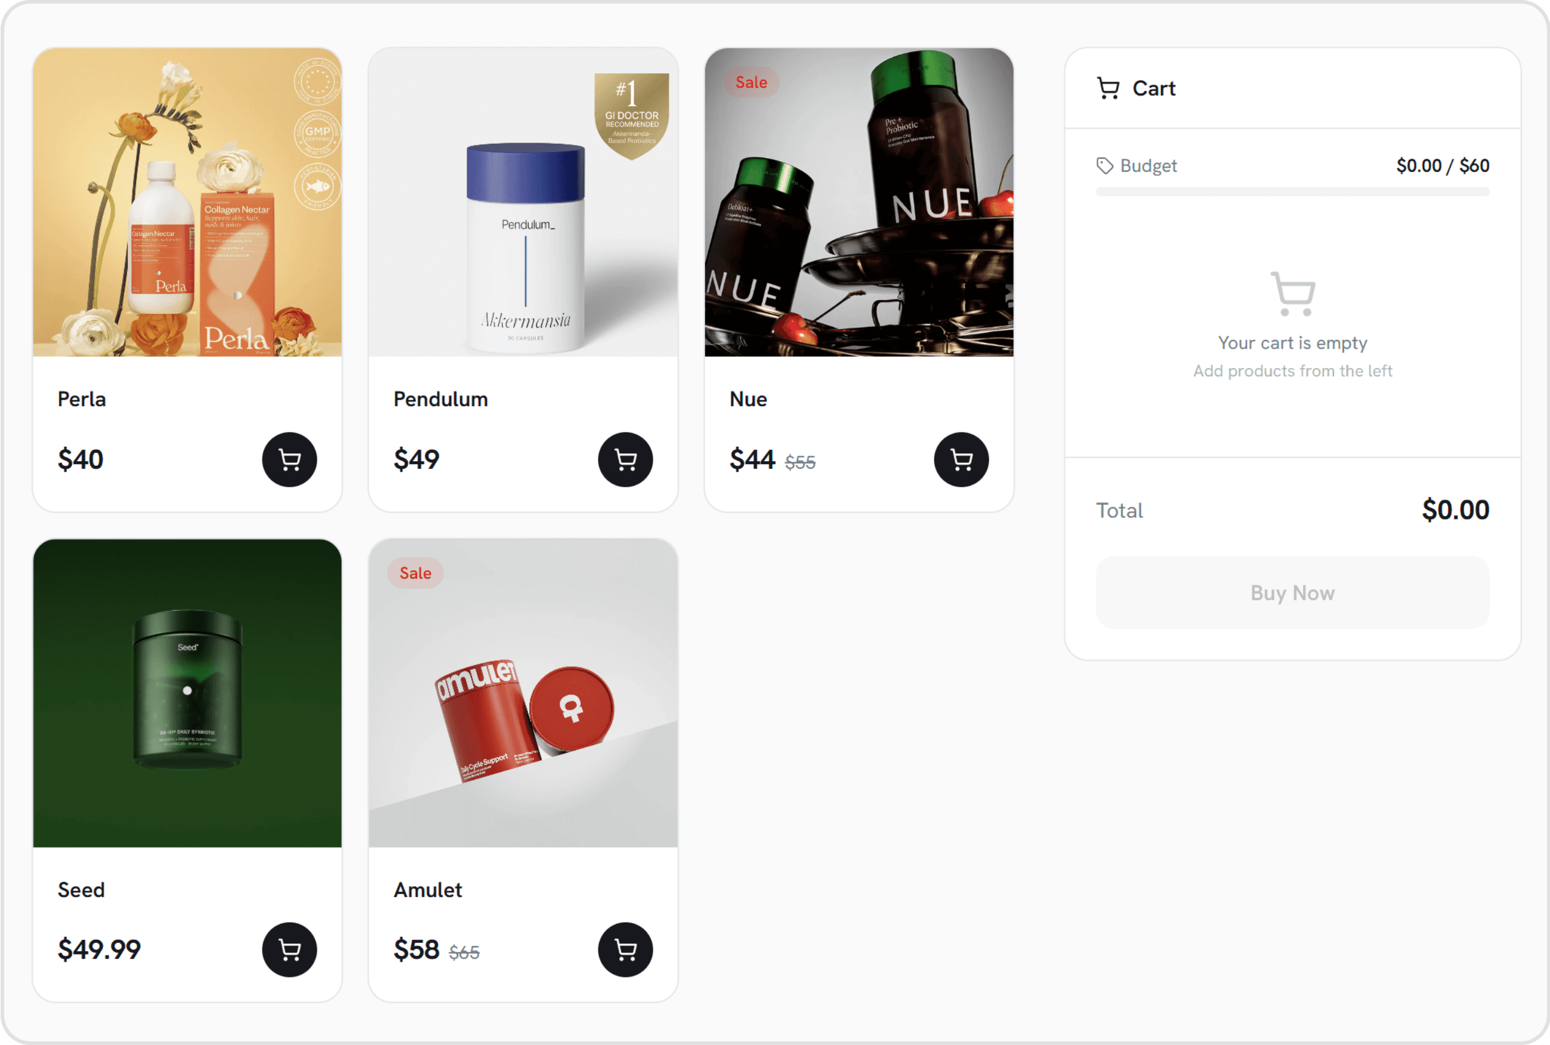The height and width of the screenshot is (1045, 1550).
Task: Click the Budget tag icon
Action: (x=1105, y=165)
